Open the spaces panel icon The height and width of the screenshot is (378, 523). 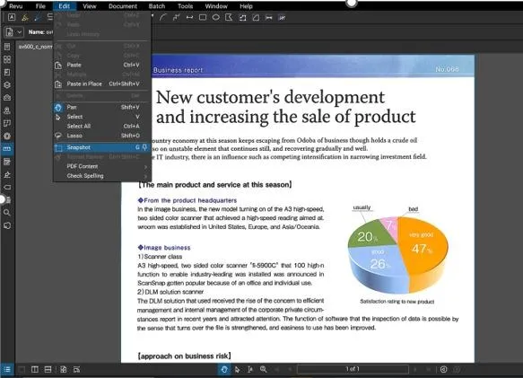click(7, 123)
